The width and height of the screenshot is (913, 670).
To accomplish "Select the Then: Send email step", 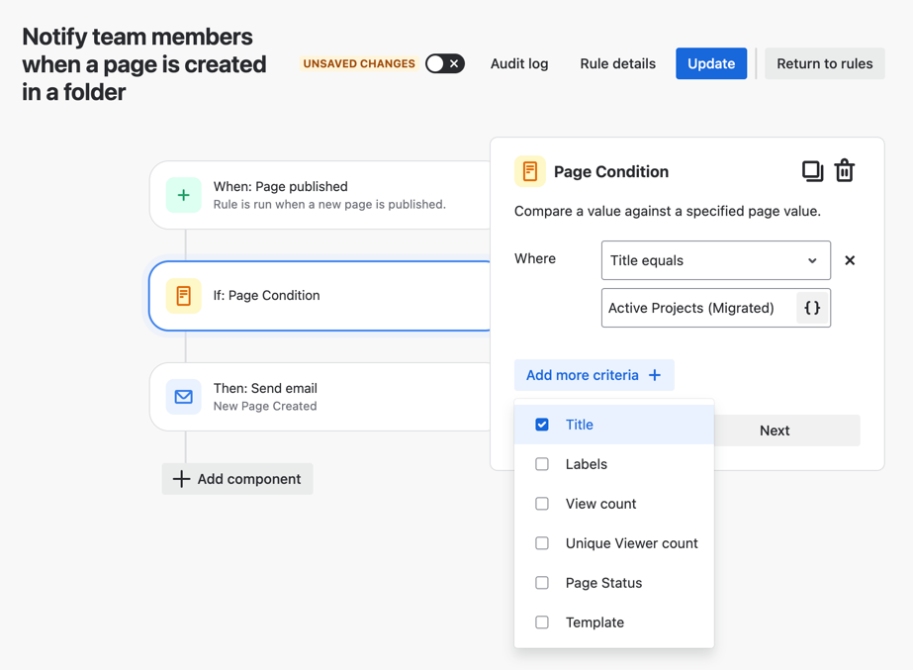I will pyautogui.click(x=320, y=397).
